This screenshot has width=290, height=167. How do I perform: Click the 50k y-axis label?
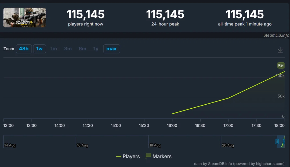(x=281, y=96)
